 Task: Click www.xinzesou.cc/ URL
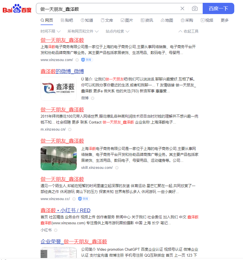55,199
